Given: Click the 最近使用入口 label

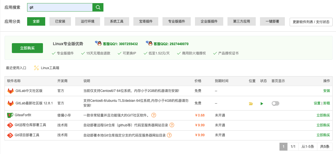Looking at the screenshot, I should (x=16, y=68).
